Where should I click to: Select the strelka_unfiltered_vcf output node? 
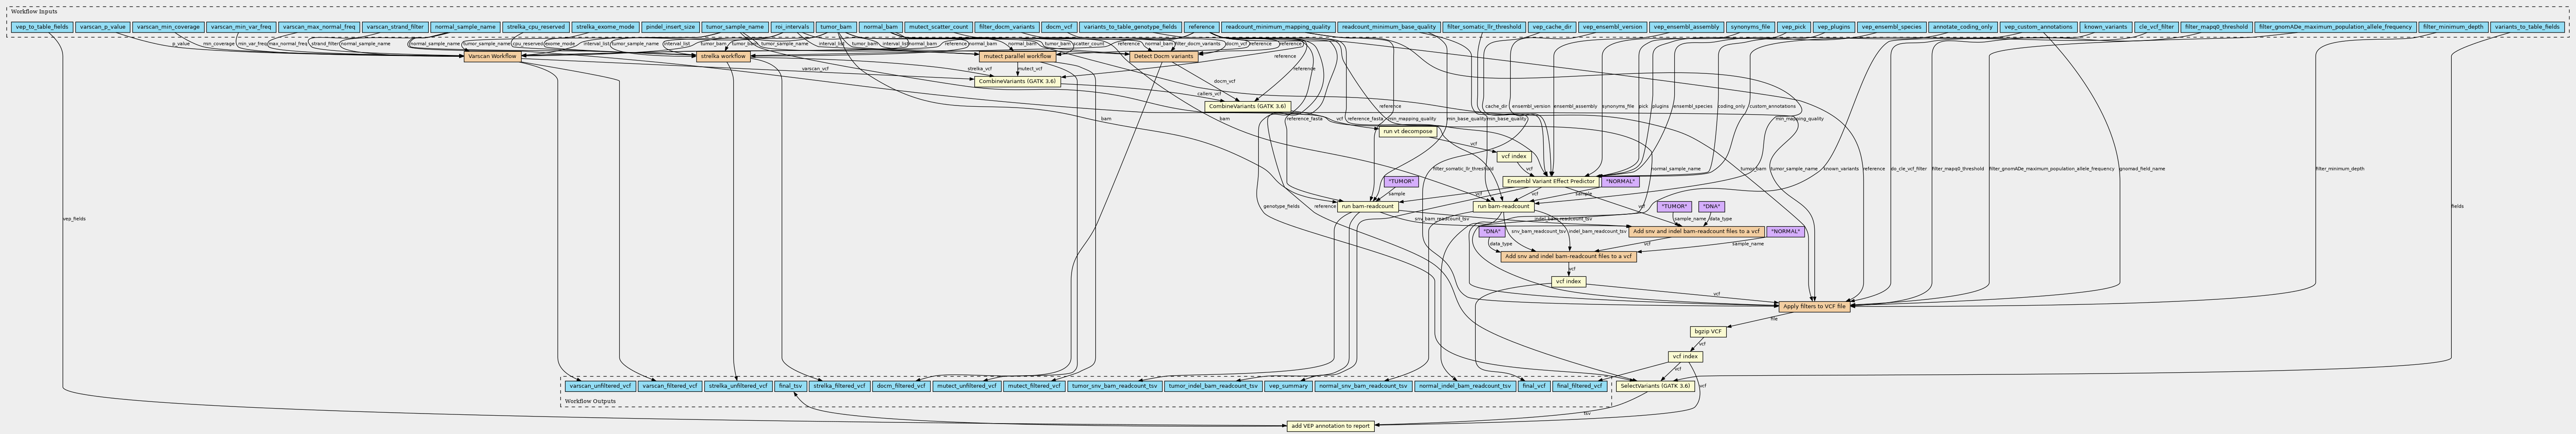[x=738, y=386]
